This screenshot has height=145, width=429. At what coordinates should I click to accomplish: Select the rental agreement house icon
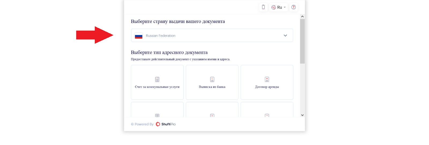(x=267, y=79)
